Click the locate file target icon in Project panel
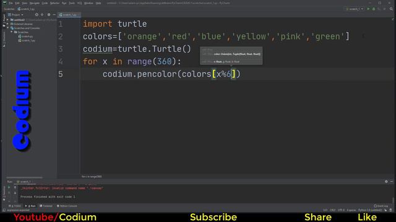Viewport: 396px width, 222px height. tap(37, 15)
